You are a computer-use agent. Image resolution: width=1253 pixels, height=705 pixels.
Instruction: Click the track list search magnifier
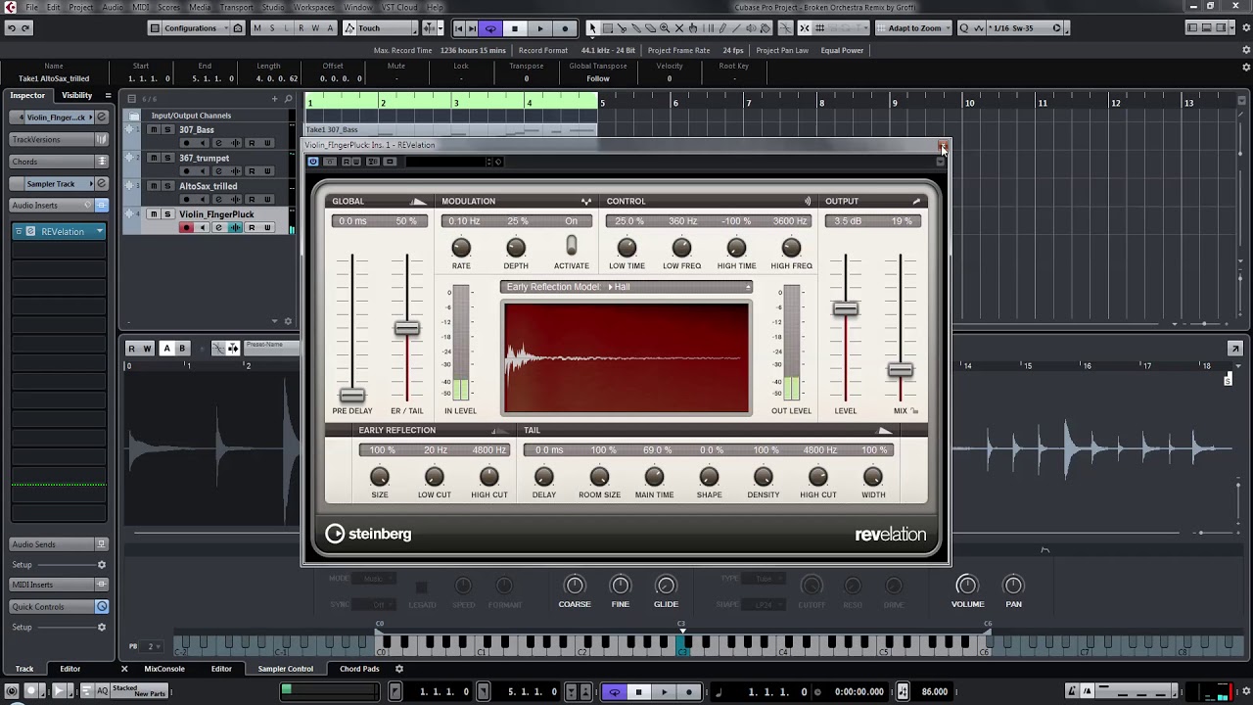(288, 99)
